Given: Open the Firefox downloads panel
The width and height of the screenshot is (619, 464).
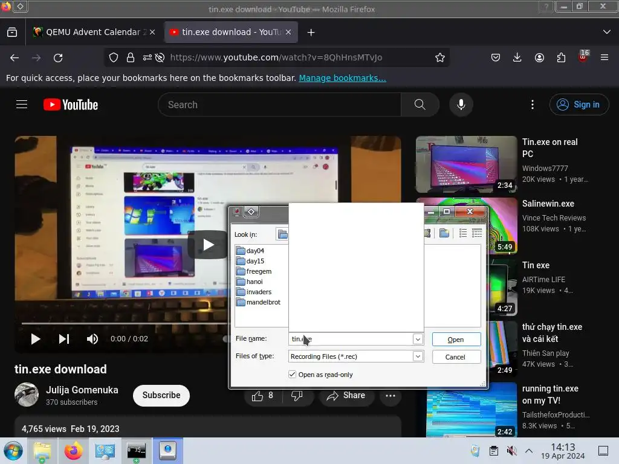Looking at the screenshot, I should coord(517,57).
